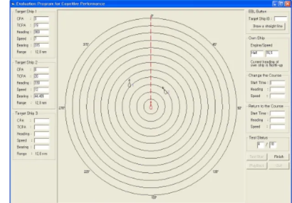Click Return to the Course Start Time field
The width and height of the screenshot is (292, 203).
(277, 113)
